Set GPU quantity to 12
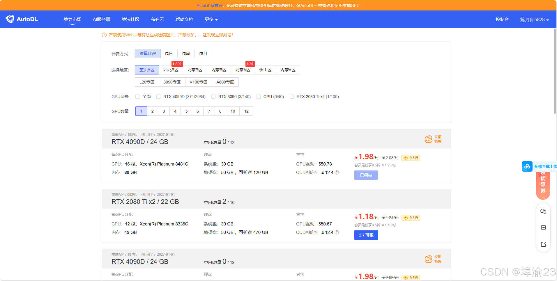This screenshot has height=281, width=557. 246,111
